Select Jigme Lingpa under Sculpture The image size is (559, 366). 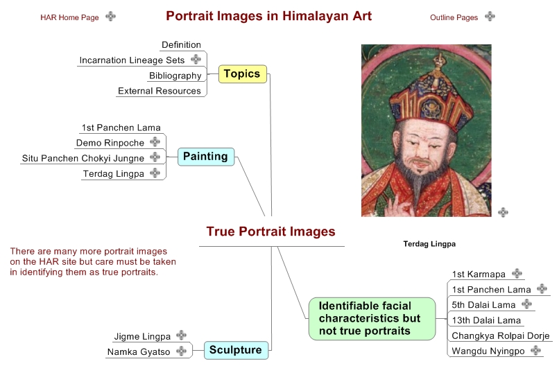tap(142, 336)
